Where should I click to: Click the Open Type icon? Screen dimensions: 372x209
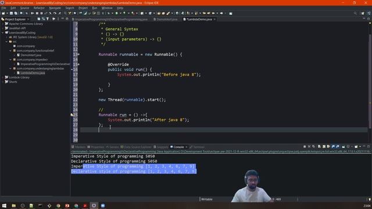tap(159, 13)
